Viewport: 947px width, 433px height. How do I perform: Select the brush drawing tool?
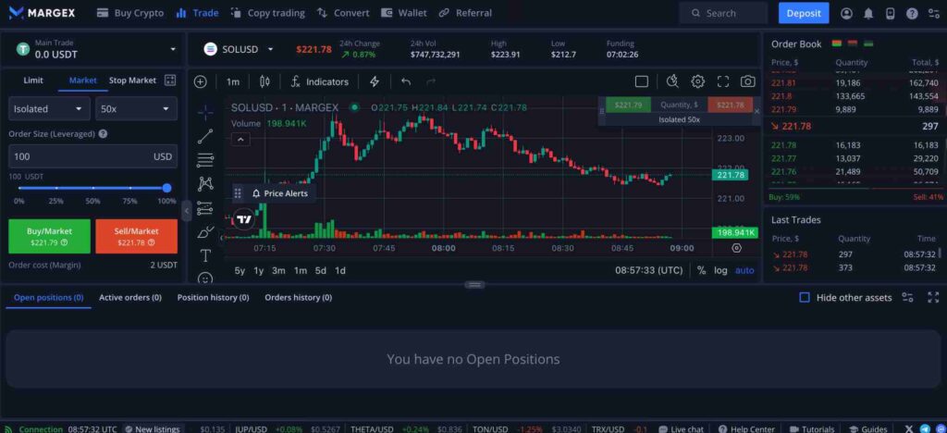click(x=205, y=232)
